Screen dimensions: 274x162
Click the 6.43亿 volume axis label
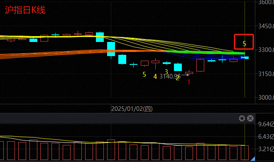point(266,137)
